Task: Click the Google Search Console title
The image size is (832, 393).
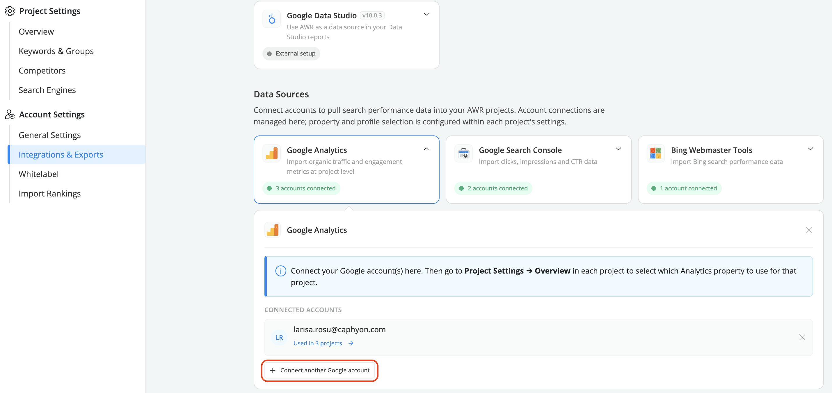Action: click(x=520, y=150)
